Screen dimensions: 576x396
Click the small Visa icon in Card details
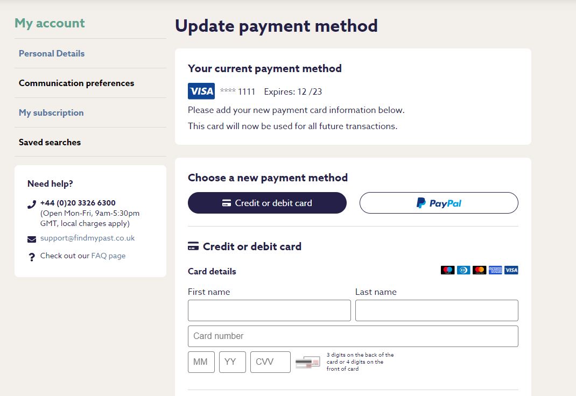point(511,270)
